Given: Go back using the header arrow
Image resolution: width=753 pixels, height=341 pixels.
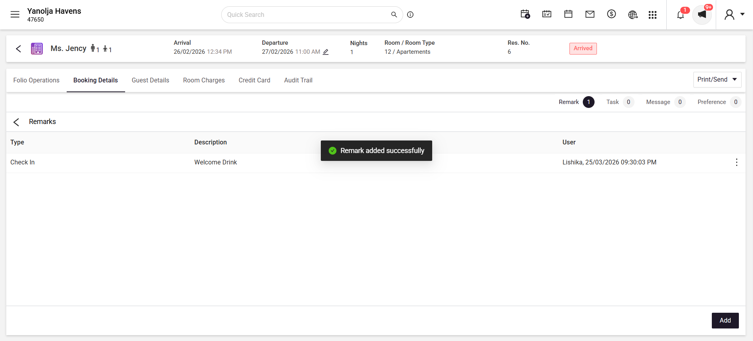Looking at the screenshot, I should tap(18, 49).
